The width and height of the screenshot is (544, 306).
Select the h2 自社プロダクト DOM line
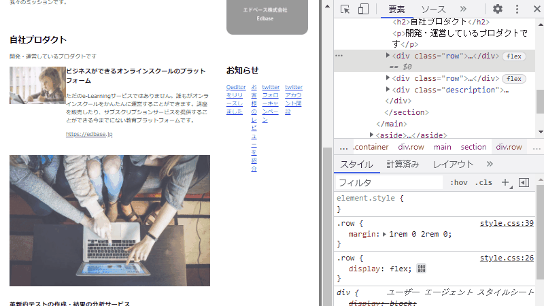(441, 22)
